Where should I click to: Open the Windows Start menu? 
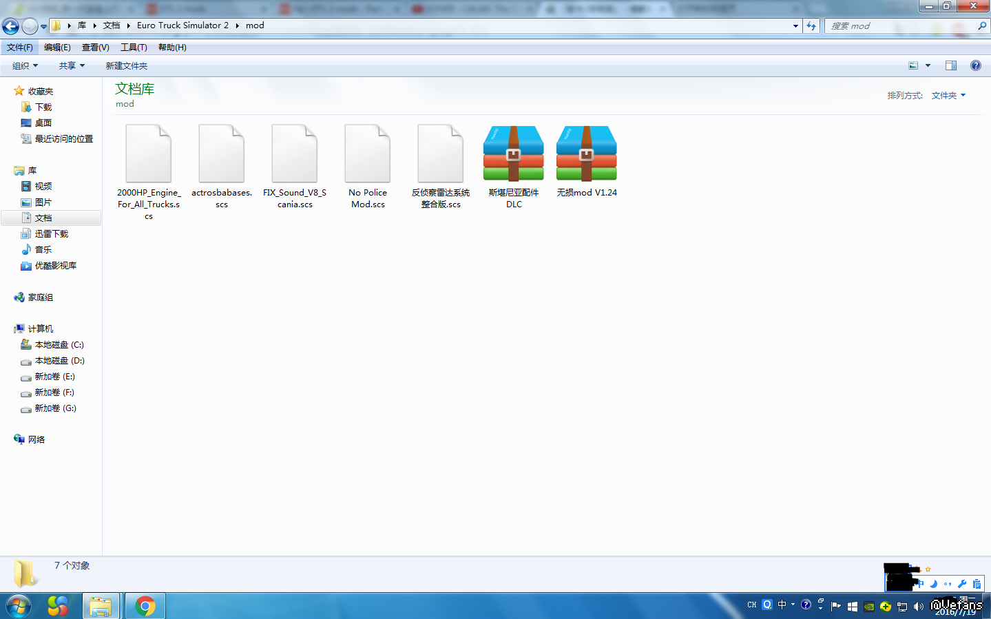(19, 606)
